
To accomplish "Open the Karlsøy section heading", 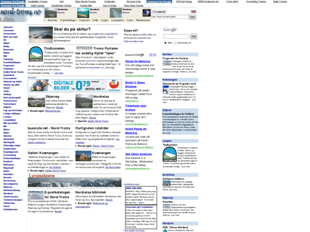I will [167, 54].
